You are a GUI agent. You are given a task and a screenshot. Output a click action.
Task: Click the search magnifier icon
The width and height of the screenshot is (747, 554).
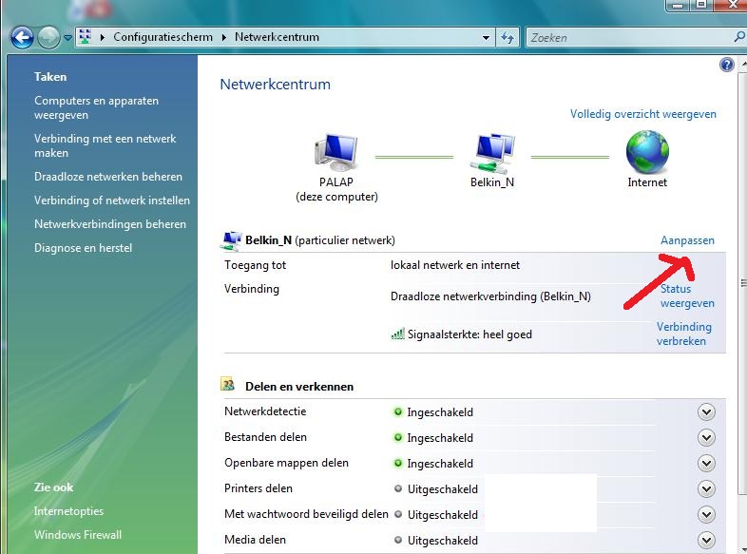click(x=738, y=37)
